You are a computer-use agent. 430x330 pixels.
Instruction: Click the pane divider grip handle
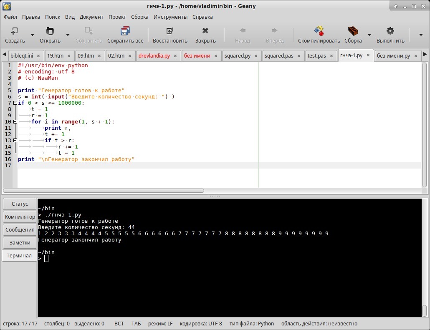coord(215,196)
